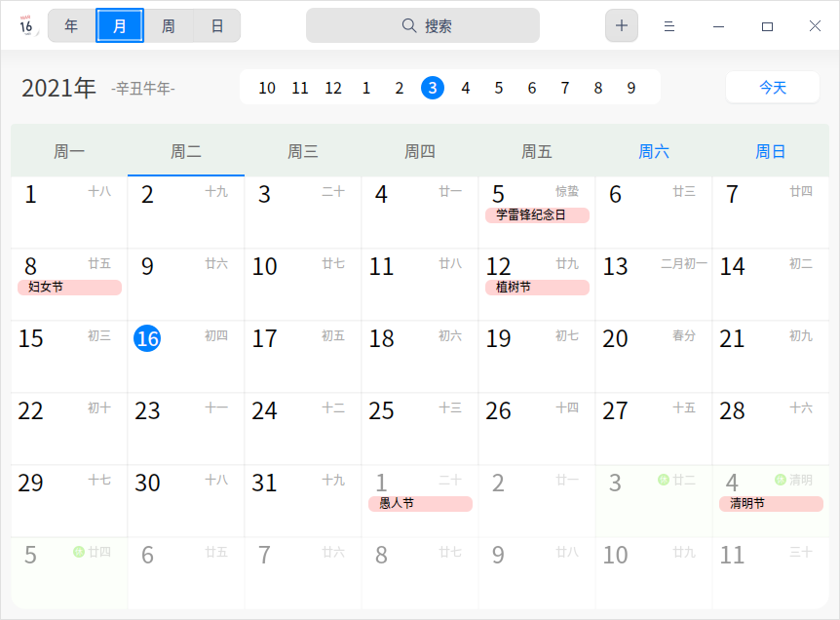840x620 pixels.
Task: Click today's highlighted date 16
Action: point(147,338)
